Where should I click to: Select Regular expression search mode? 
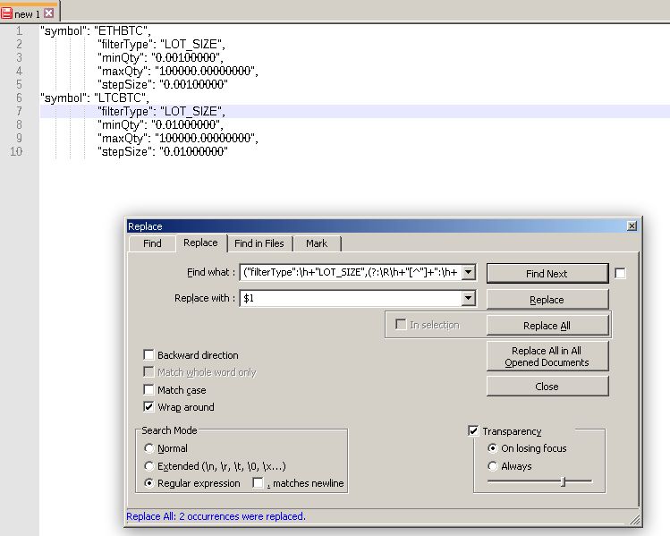point(149,483)
